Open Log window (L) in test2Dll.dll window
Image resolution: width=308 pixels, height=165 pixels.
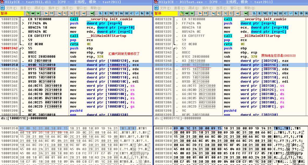click(100, 13)
